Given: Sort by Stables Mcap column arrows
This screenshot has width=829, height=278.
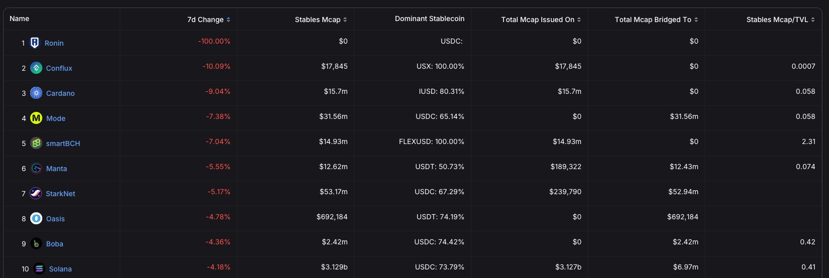Looking at the screenshot, I should [x=345, y=20].
